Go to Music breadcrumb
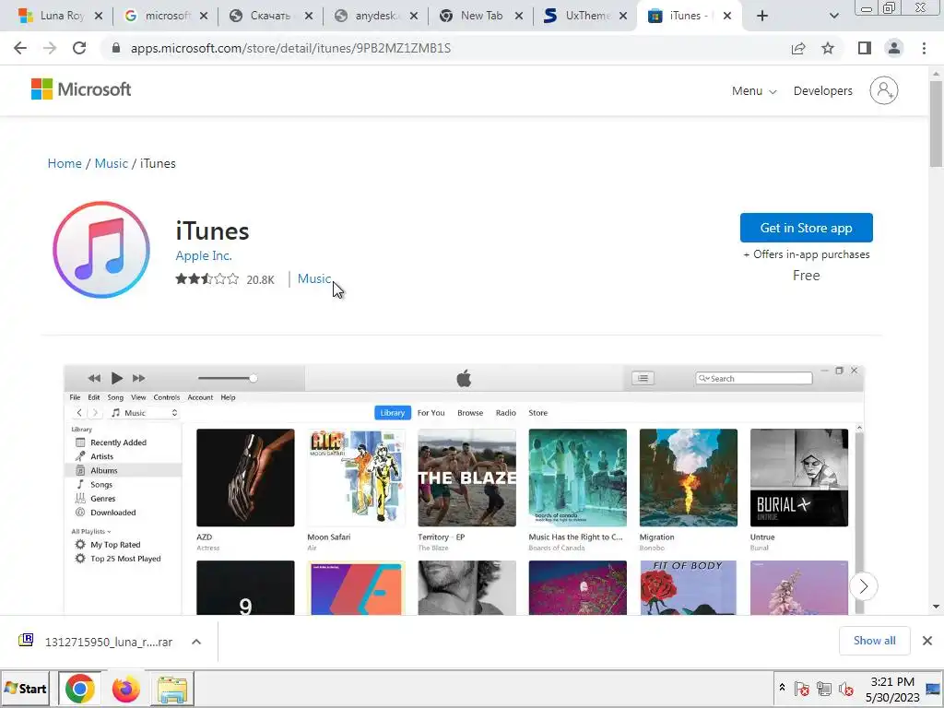 pos(112,164)
